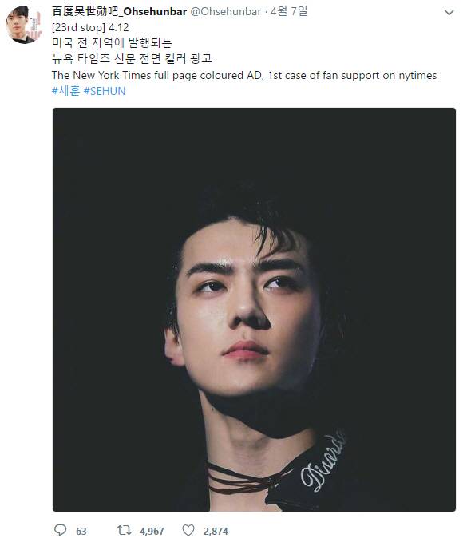Viewport: 463px width, 542px height.
Task: Click the 2,874 likes count
Action: pos(216,531)
